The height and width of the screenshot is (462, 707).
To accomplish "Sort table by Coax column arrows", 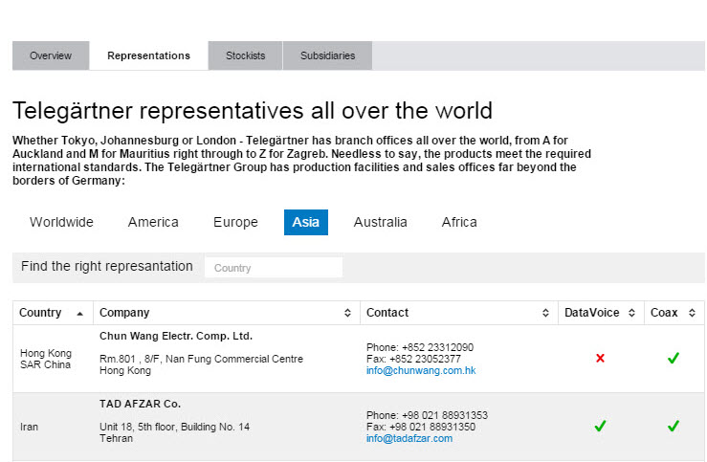I will [x=692, y=313].
